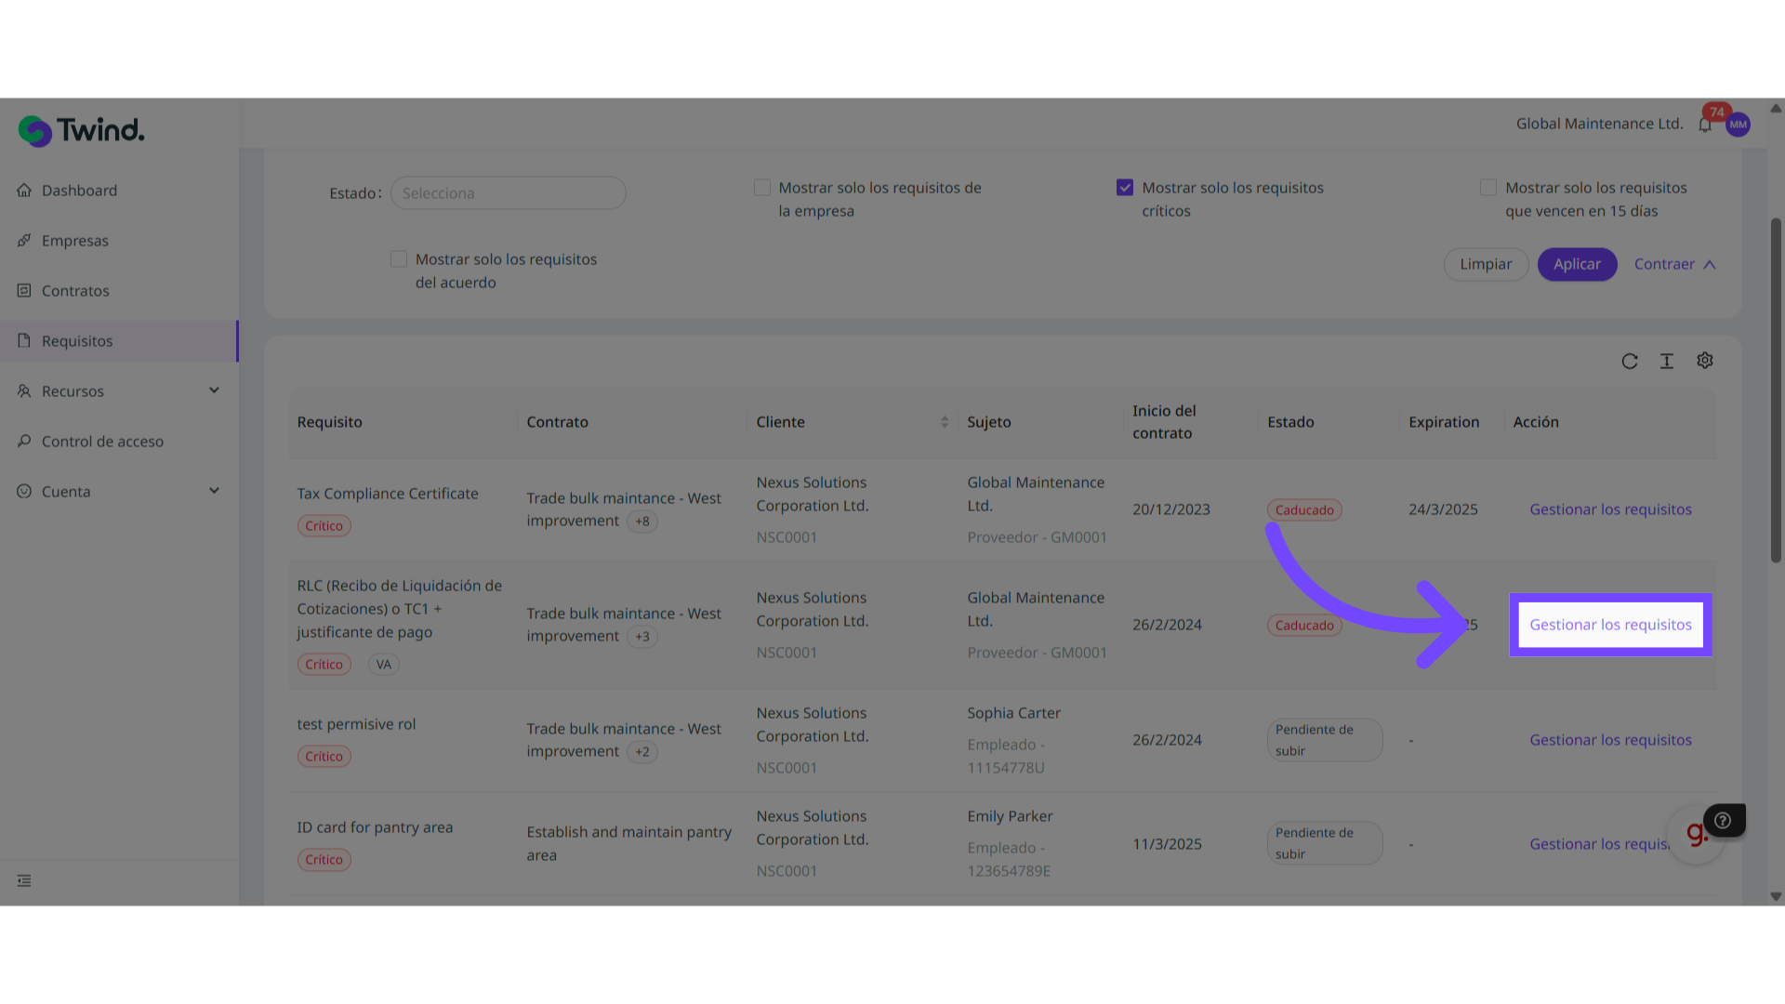This screenshot has height=1004, width=1785.
Task: Enable show only company requirements checkbox
Action: pos(762,188)
